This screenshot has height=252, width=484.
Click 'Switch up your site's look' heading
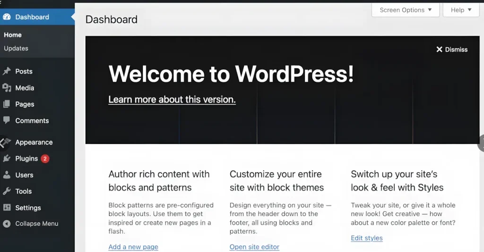pos(397,181)
